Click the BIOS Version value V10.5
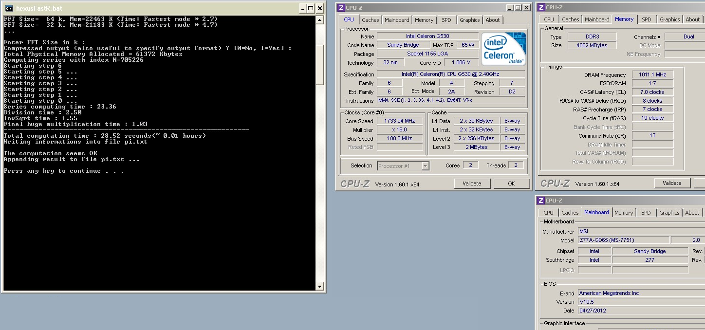Screen dimensions: 705x330 point(641,302)
